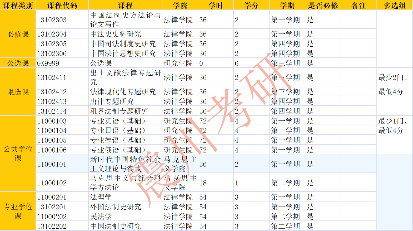The width and height of the screenshot is (413, 231).
Task: Select course 出土文献法律专题研究
Action: coord(125,77)
